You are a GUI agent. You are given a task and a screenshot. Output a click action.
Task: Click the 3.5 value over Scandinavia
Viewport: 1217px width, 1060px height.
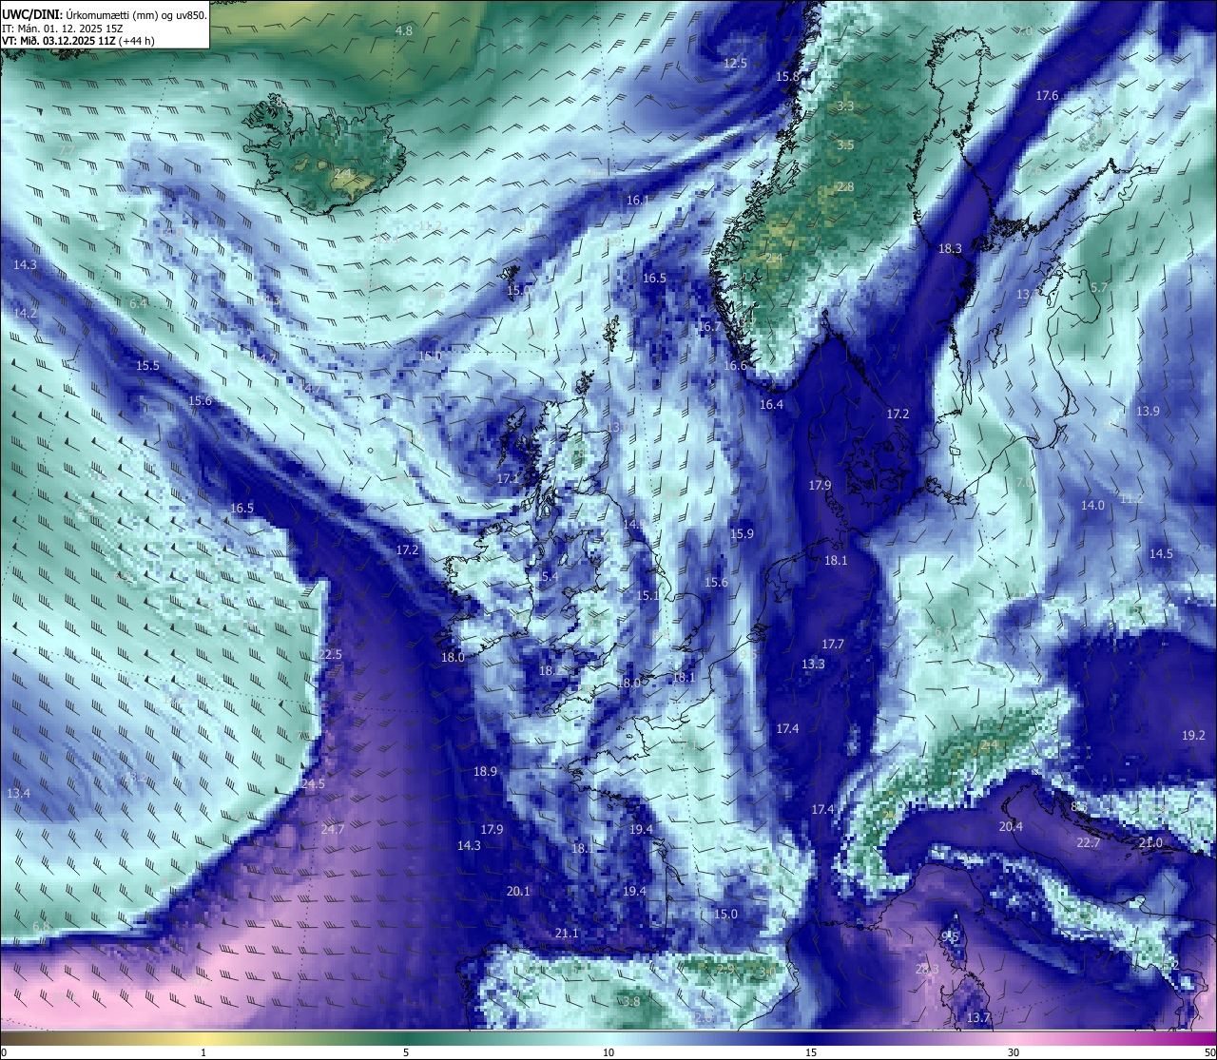point(845,145)
